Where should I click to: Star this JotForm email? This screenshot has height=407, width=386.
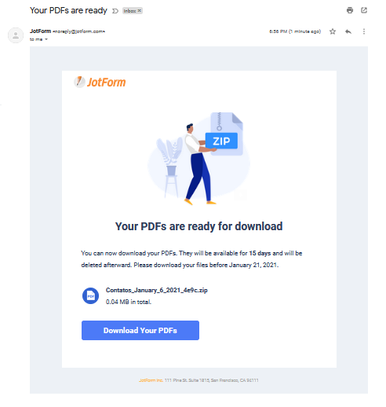tap(333, 31)
